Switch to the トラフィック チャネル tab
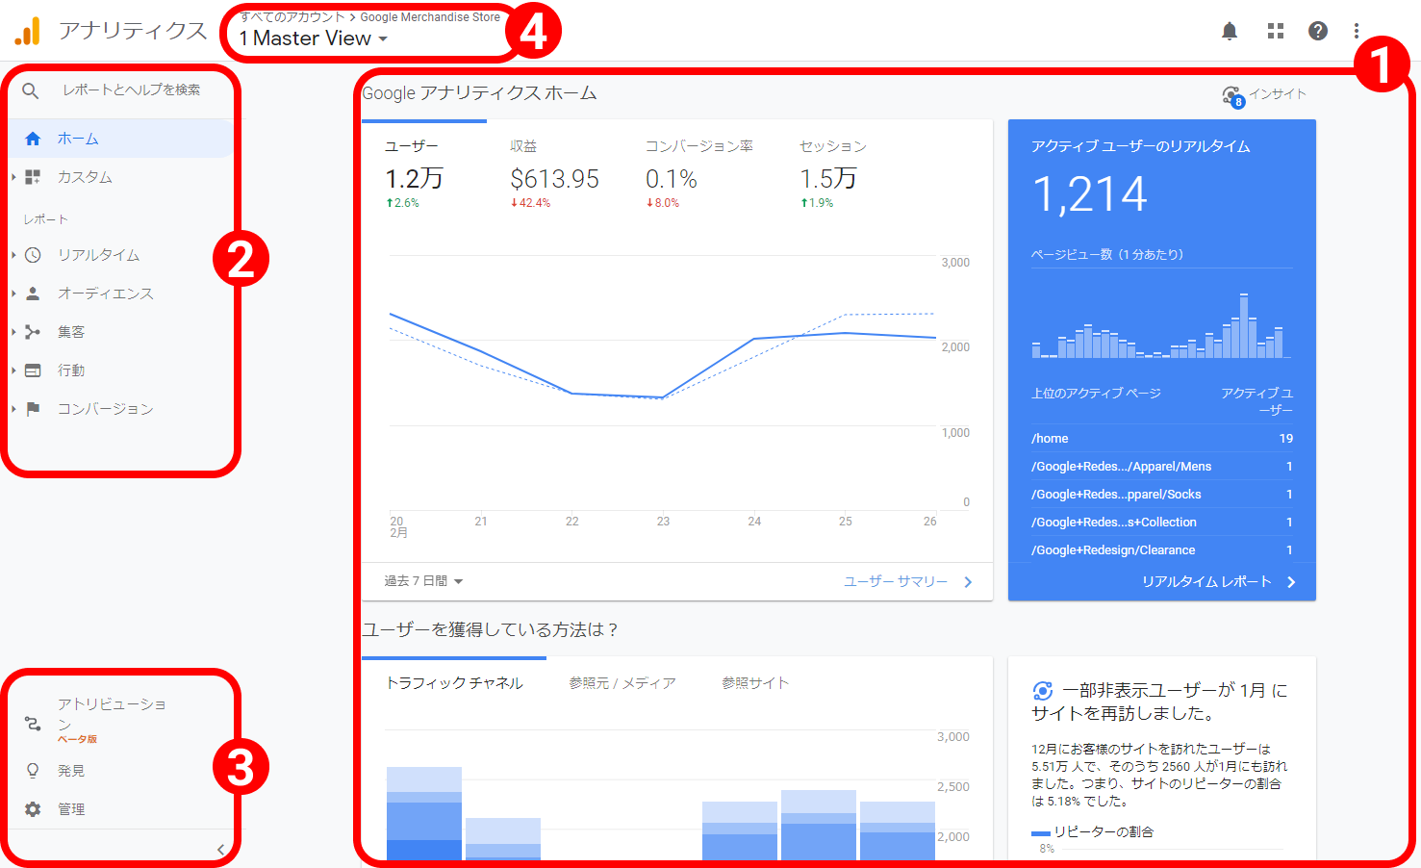This screenshot has height=868, width=1421. coord(454,683)
